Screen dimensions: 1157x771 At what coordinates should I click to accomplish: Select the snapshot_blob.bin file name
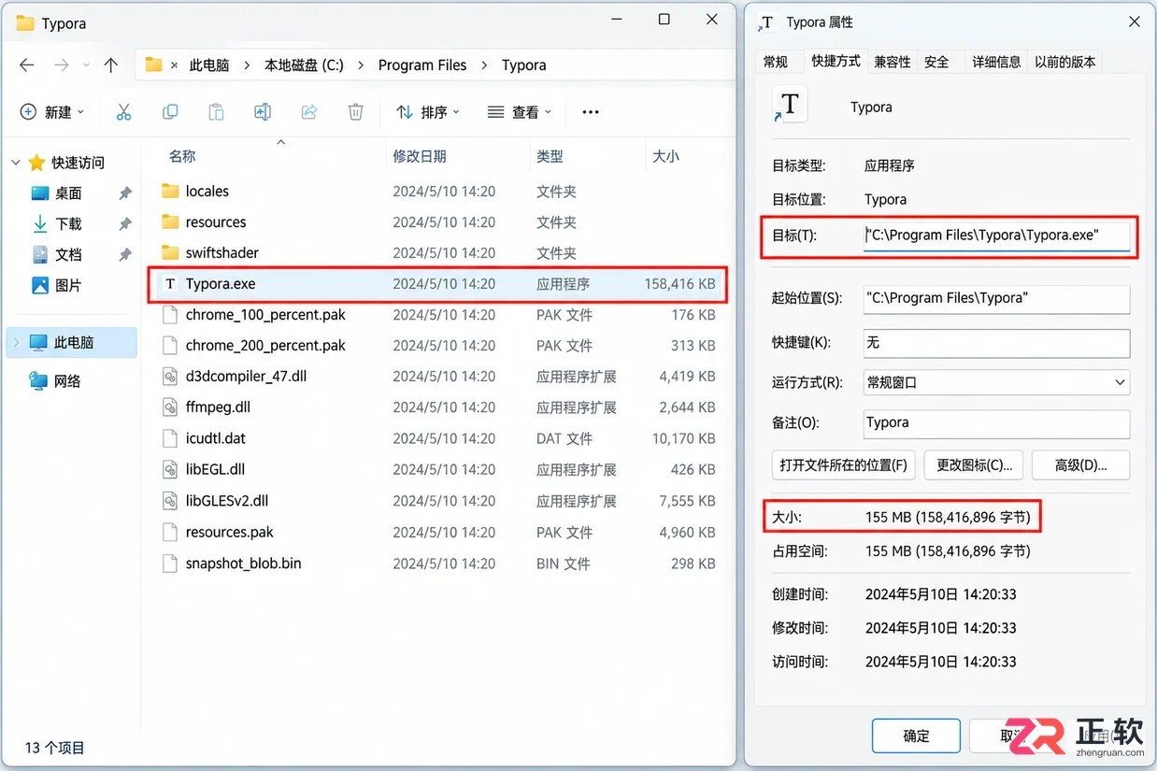[243, 564]
